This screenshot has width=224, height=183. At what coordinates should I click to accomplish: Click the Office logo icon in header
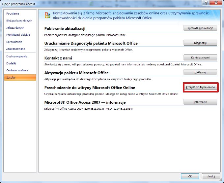pos(47,15)
